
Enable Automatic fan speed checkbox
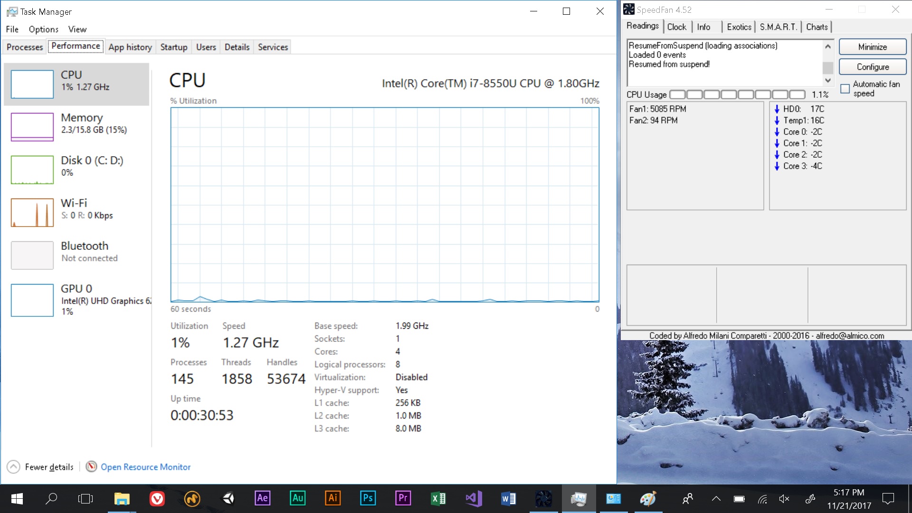click(845, 89)
